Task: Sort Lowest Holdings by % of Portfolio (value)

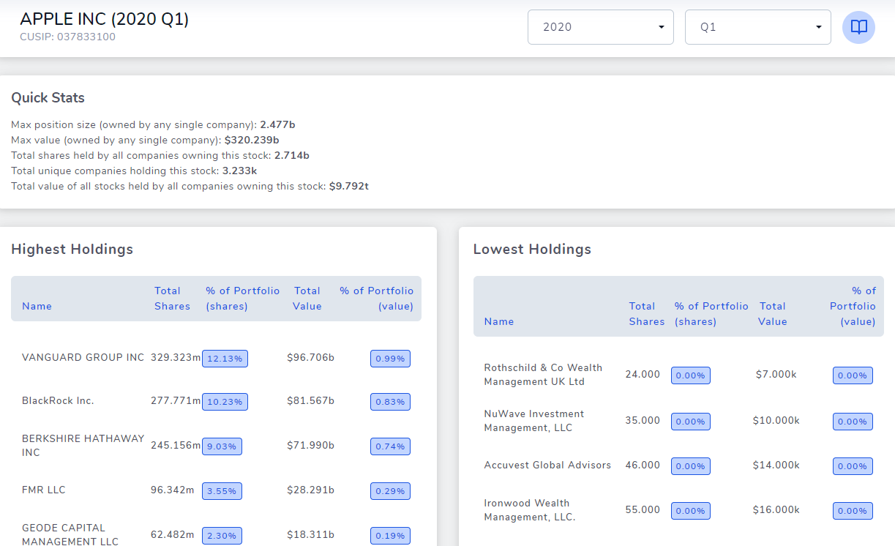Action: (853, 306)
